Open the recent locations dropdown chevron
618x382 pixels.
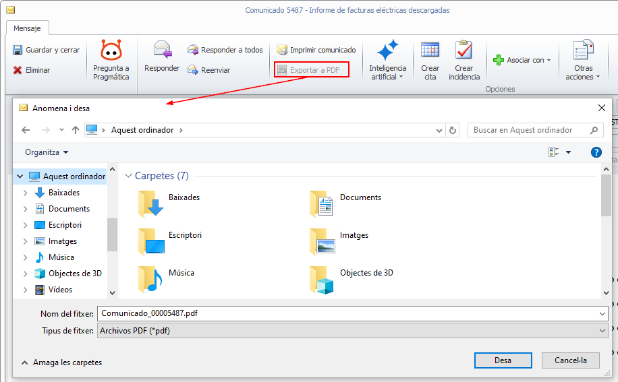[61, 130]
